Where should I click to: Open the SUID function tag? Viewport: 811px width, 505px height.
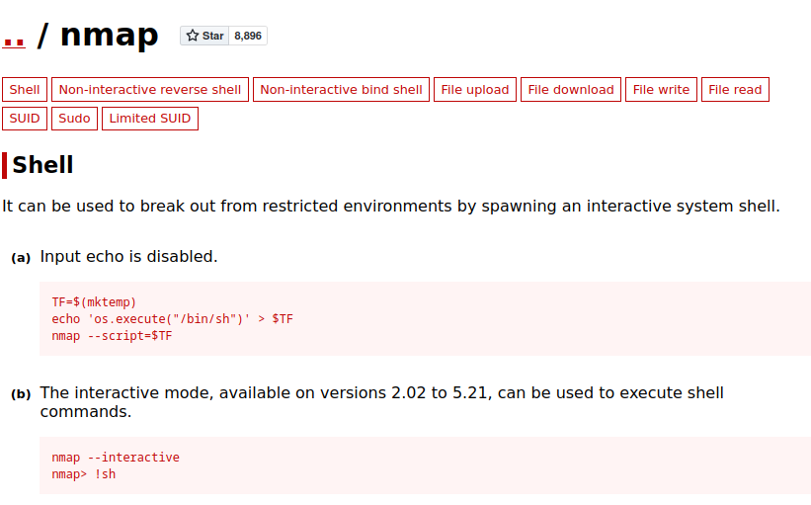click(x=25, y=119)
